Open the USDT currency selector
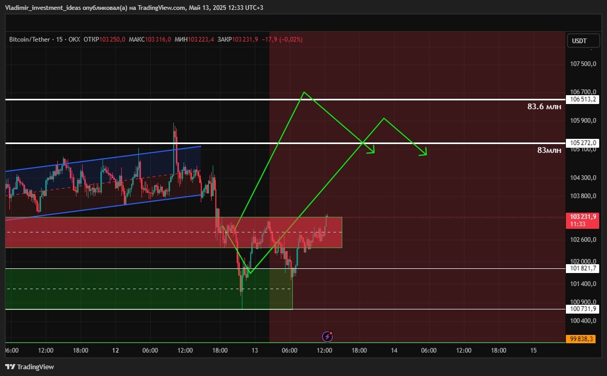This screenshot has width=607, height=376. (x=583, y=41)
